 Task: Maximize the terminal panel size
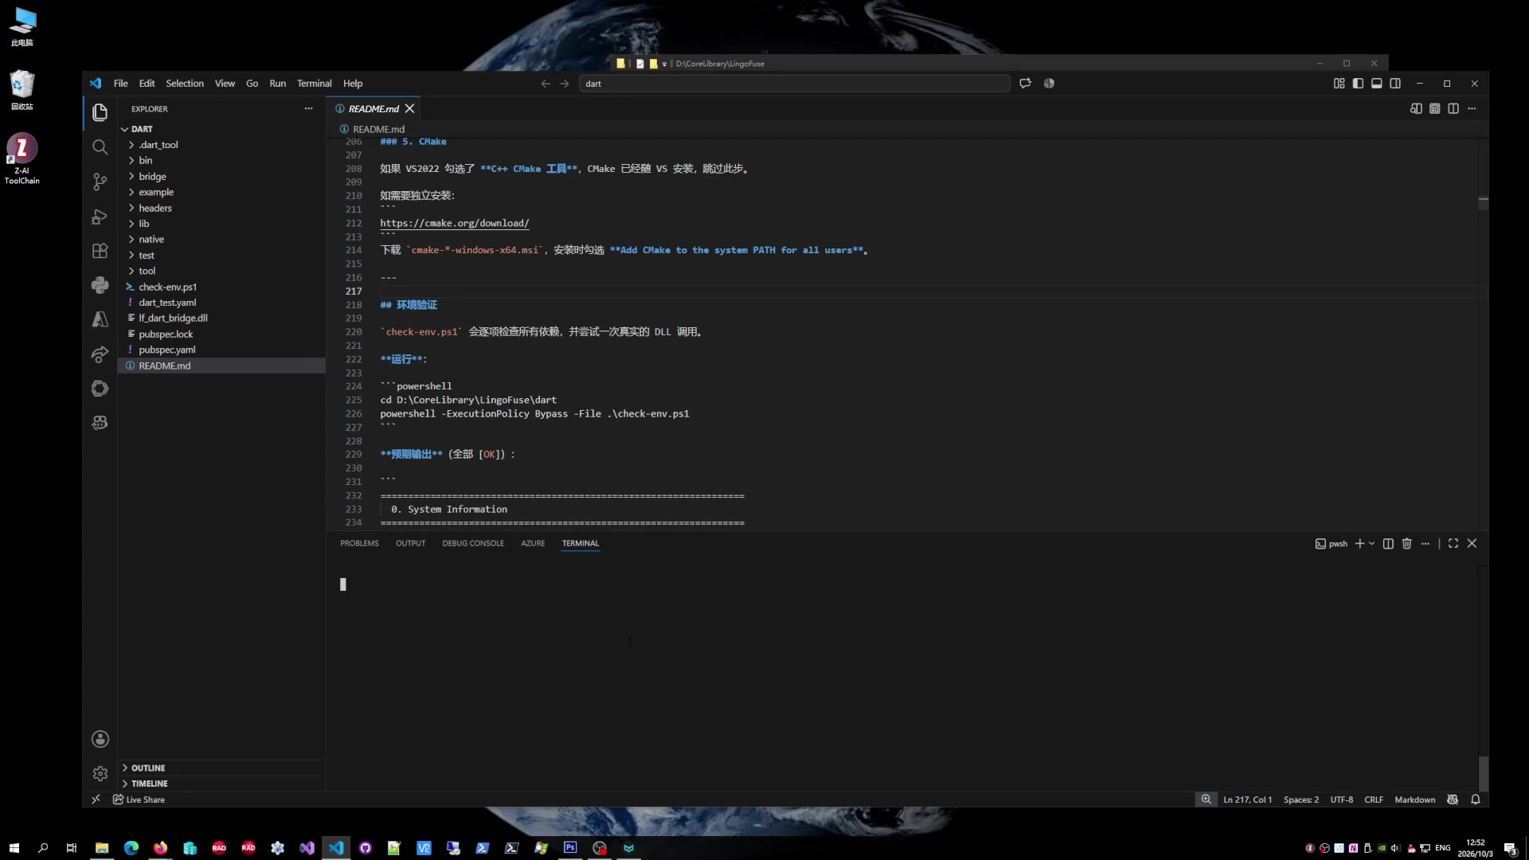[x=1453, y=543]
